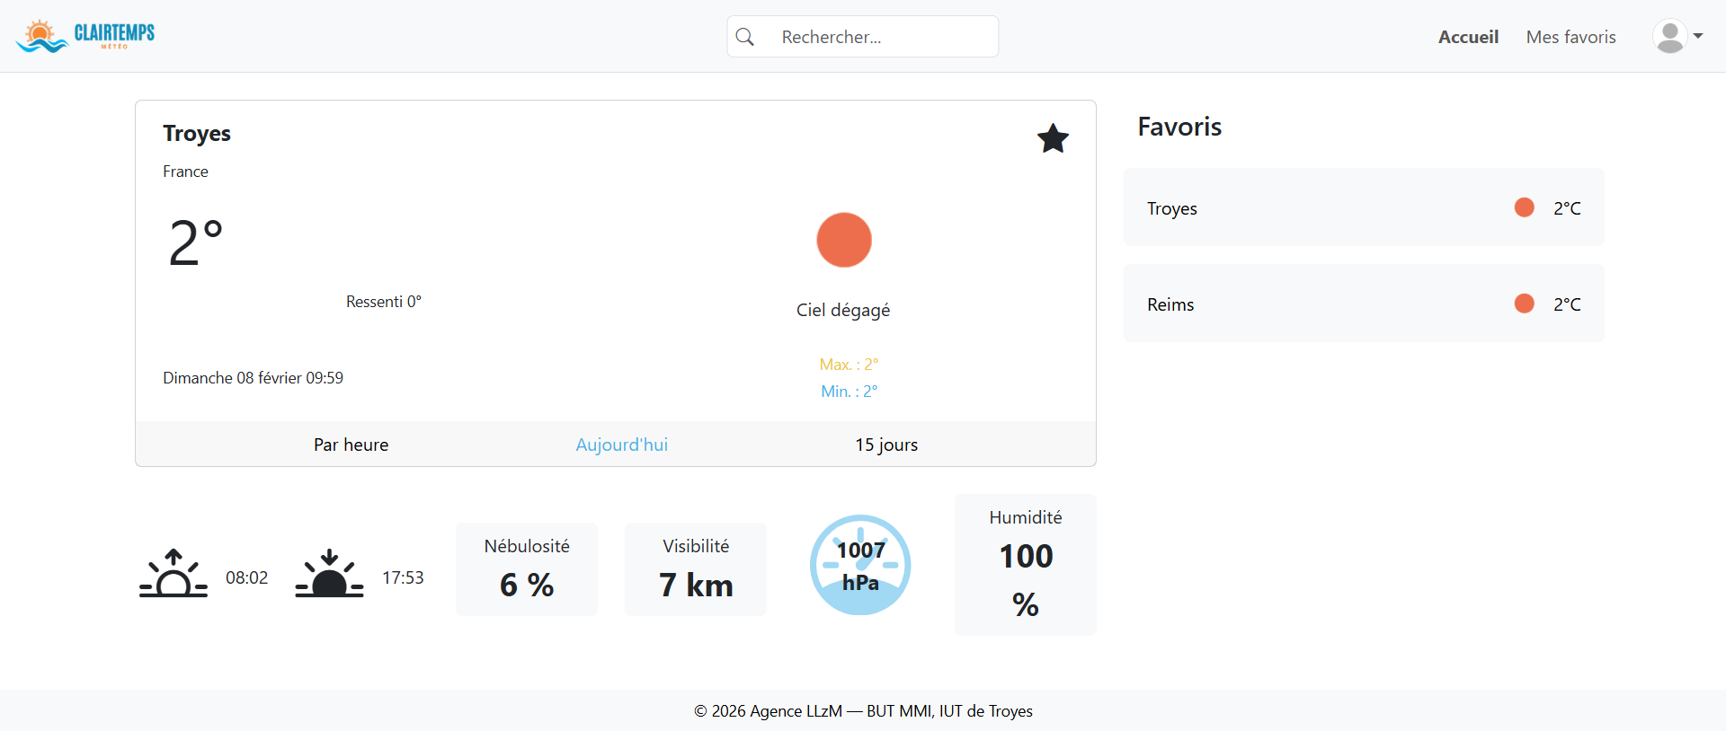Open the Mes favoris page
Viewport: 1726px width, 731px height.
point(1570,37)
